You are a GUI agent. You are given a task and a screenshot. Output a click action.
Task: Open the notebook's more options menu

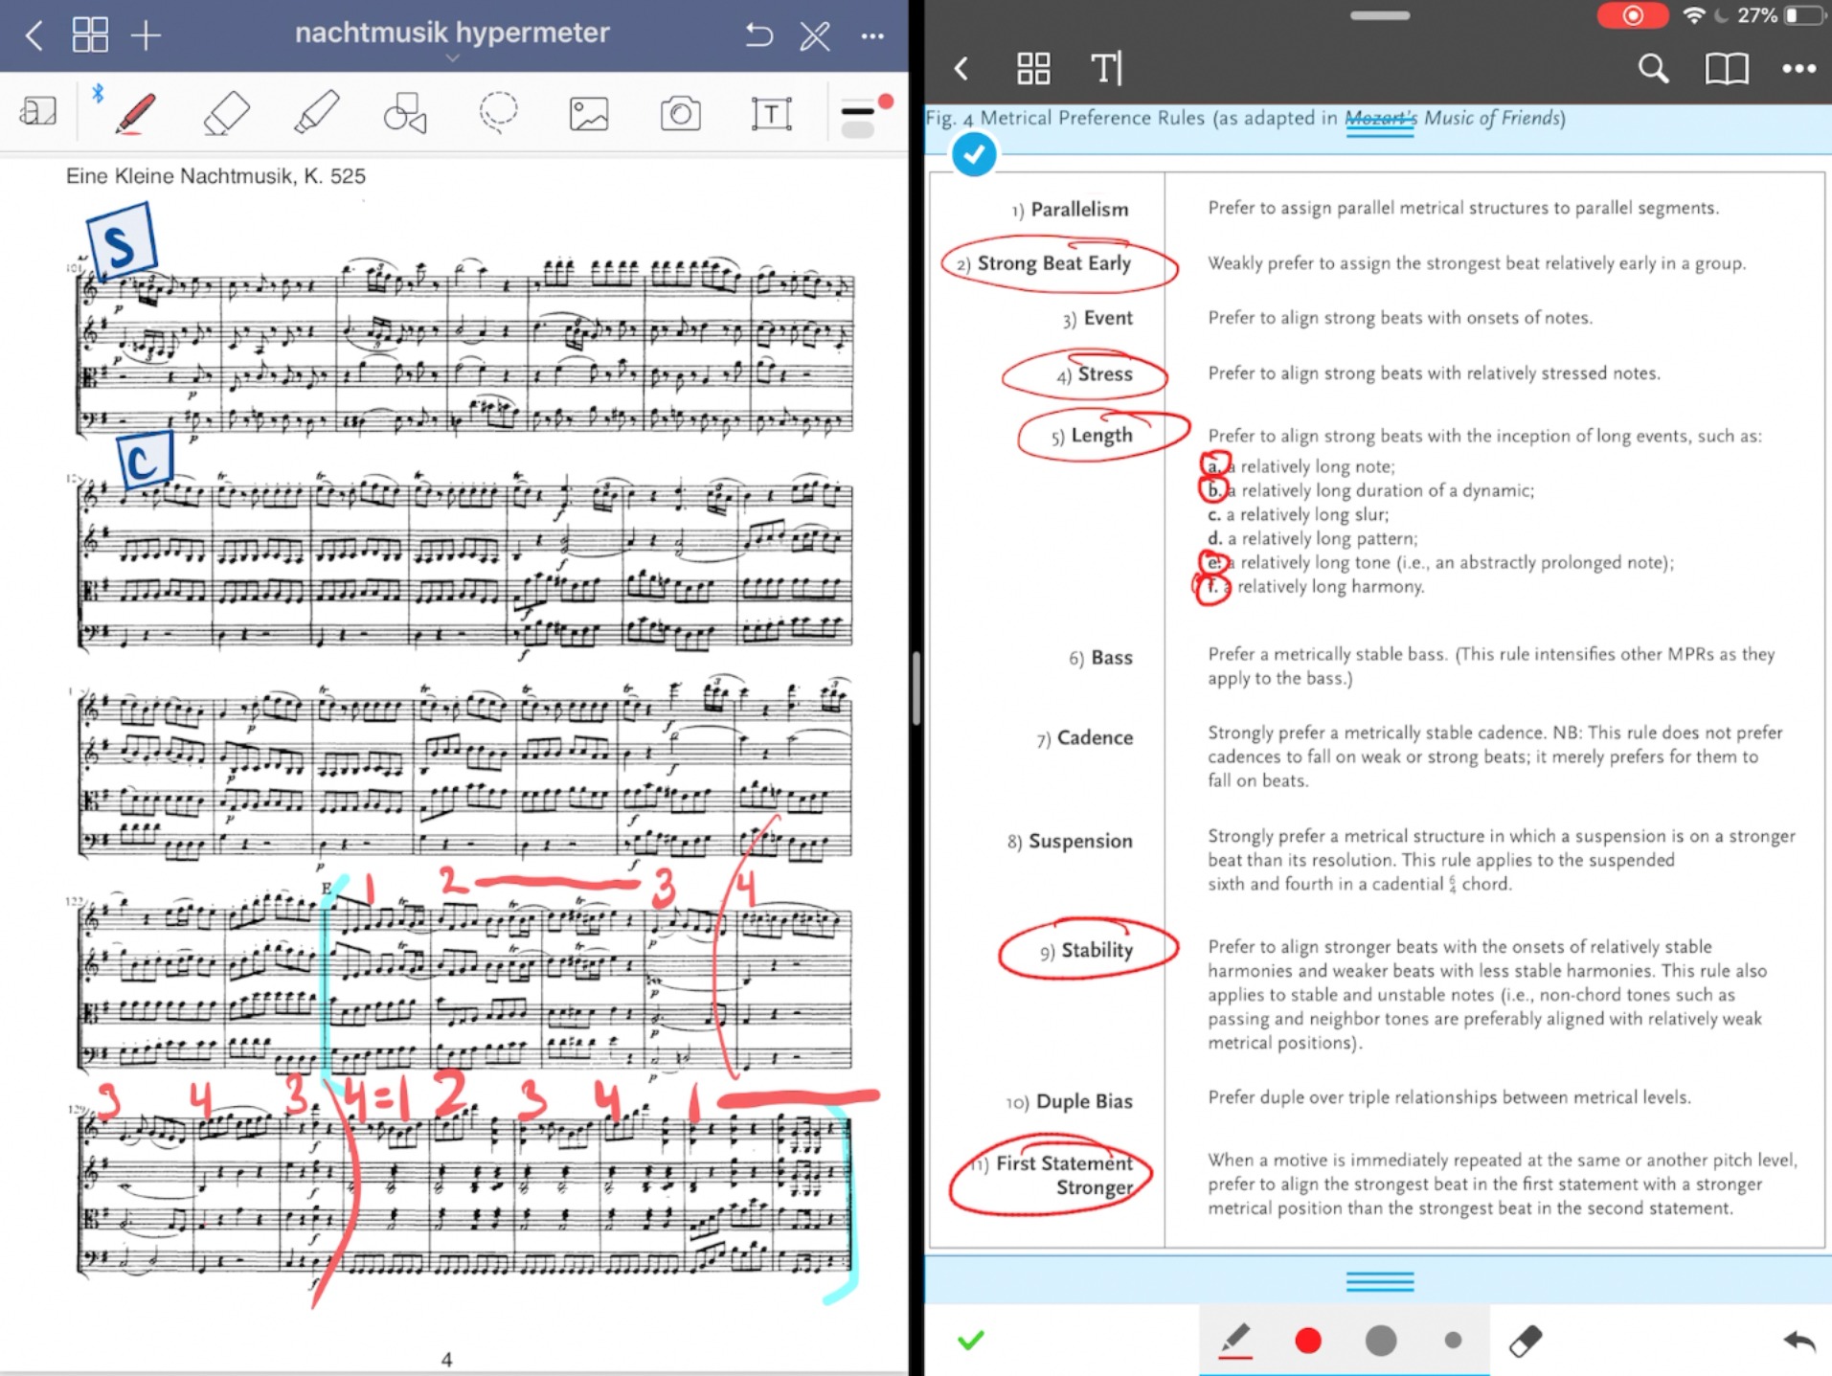pyautogui.click(x=872, y=36)
